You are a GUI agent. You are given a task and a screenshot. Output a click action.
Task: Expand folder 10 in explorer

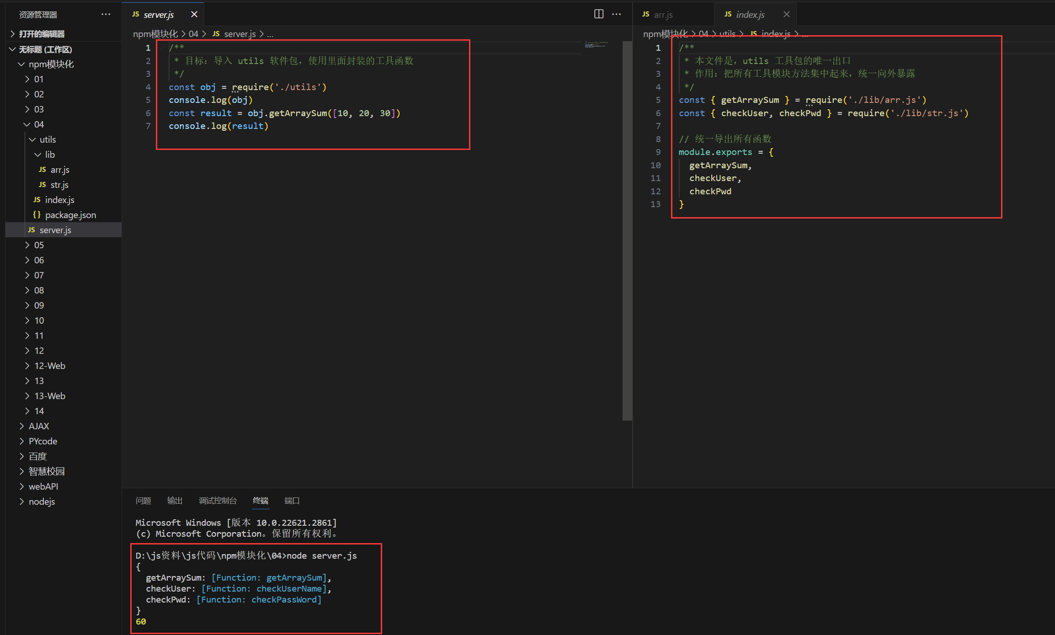click(64, 320)
